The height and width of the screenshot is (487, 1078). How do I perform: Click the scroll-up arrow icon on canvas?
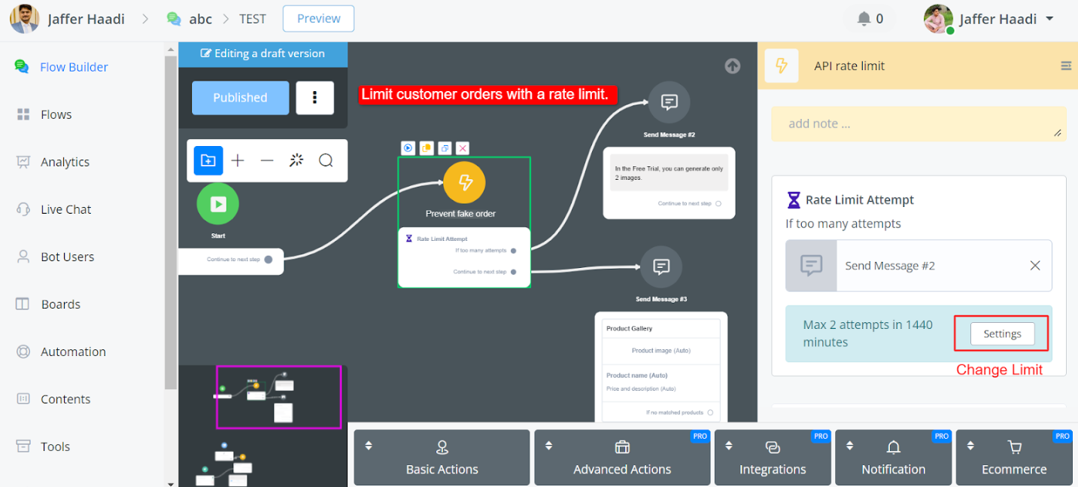(x=733, y=66)
